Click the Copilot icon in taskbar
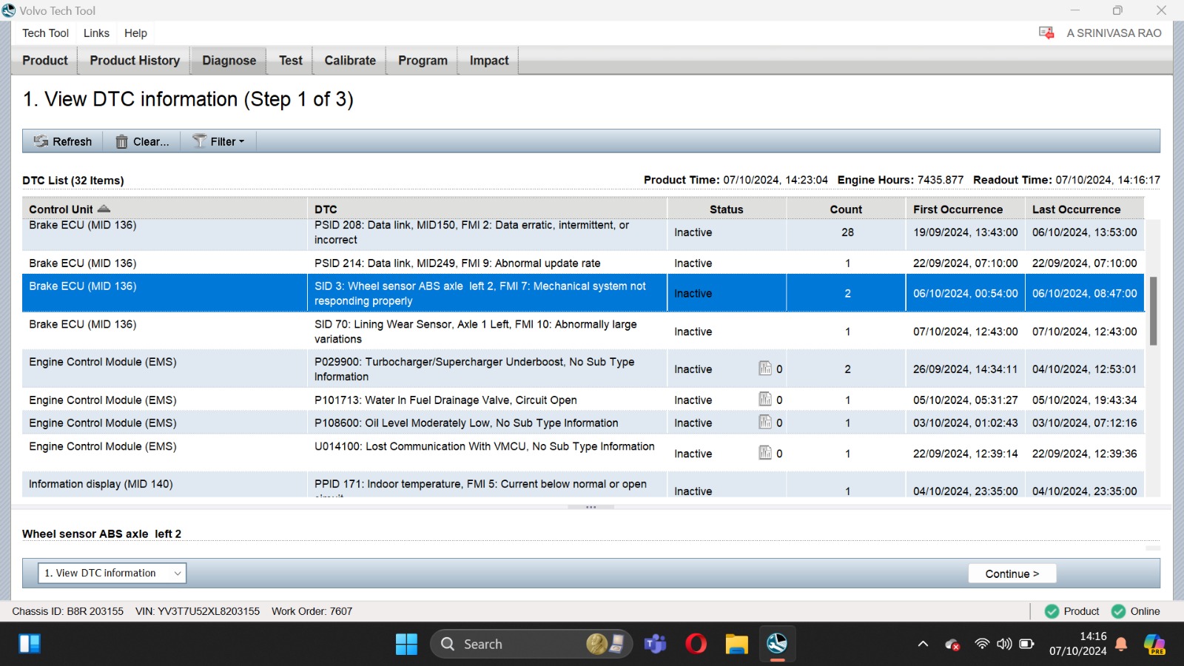 coord(1154,644)
